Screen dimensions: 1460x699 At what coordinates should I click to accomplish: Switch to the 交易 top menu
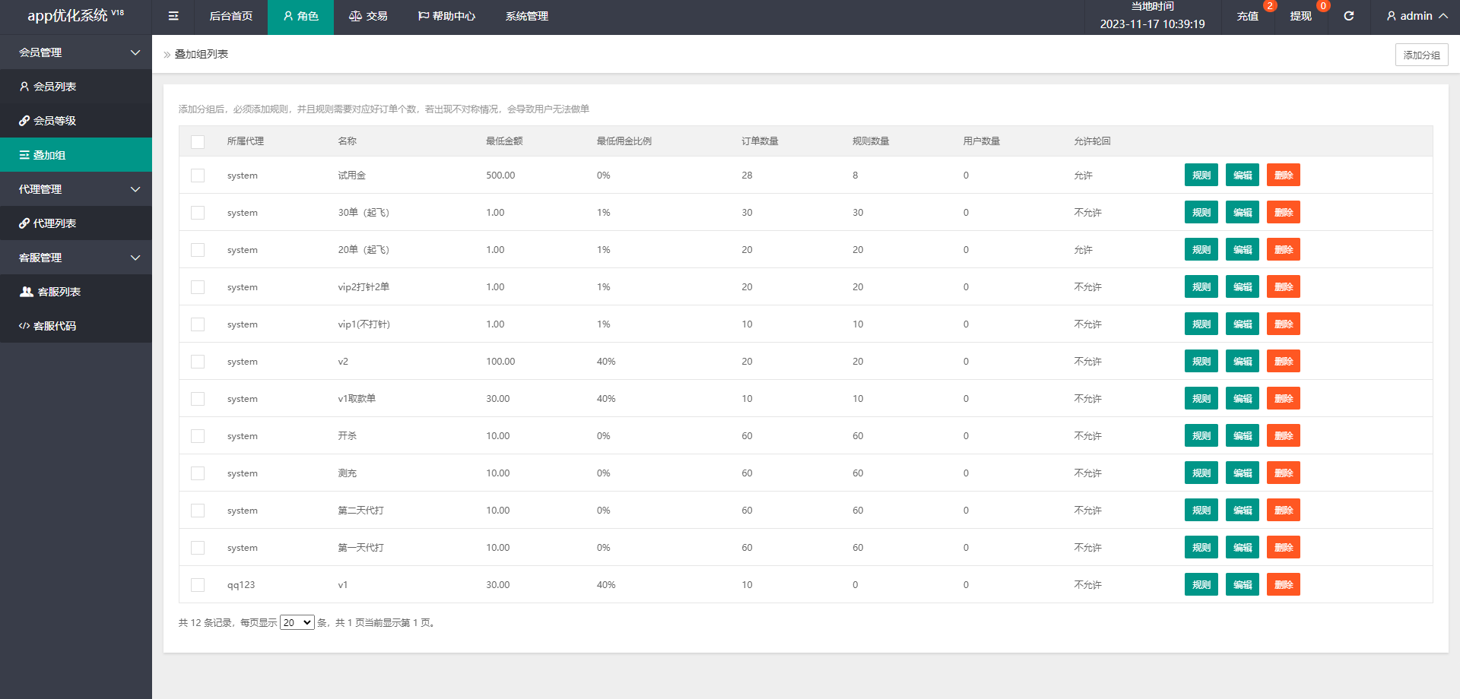368,16
